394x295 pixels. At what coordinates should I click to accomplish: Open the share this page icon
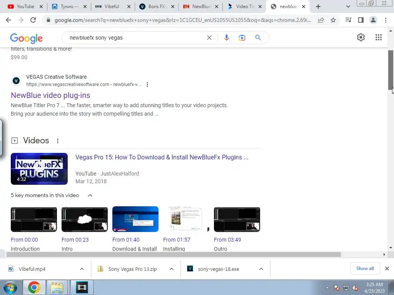point(321,20)
